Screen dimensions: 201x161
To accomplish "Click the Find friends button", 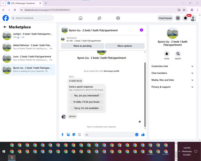I will (x=165, y=18).
